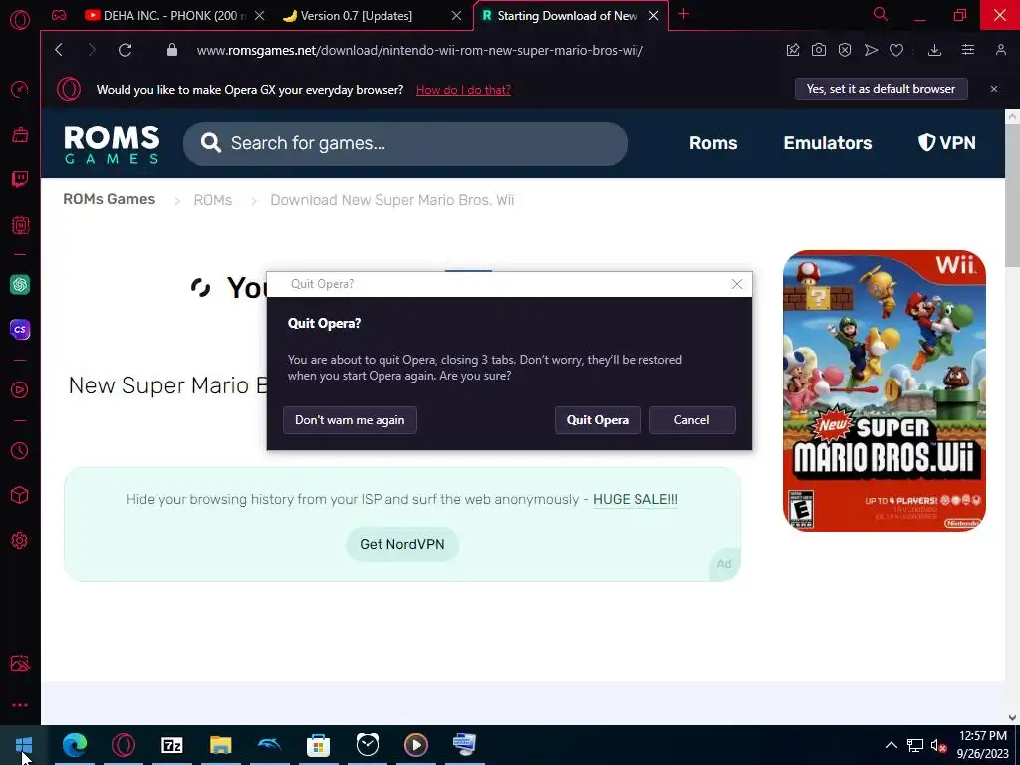Open the Twitch sidebar icon
The image size is (1020, 765).
(x=20, y=179)
